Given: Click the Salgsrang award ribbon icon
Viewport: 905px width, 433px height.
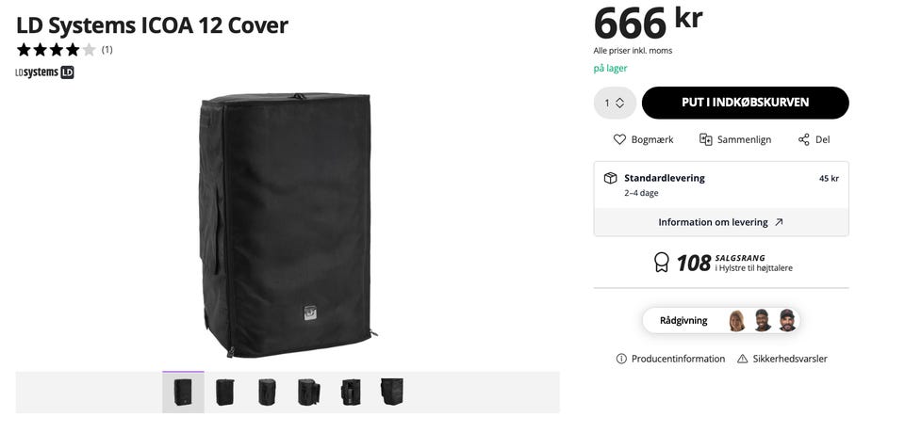Looking at the screenshot, I should [662, 263].
